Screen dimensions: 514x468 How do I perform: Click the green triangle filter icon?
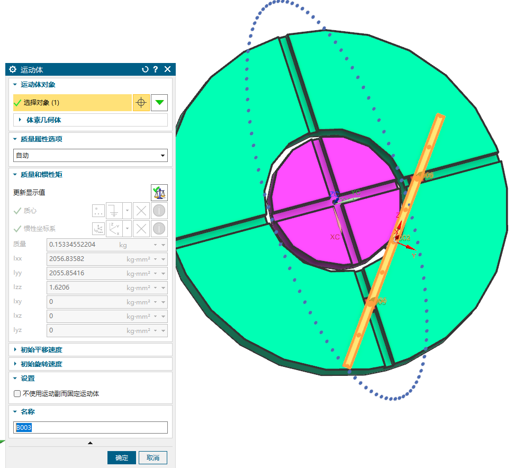(159, 103)
